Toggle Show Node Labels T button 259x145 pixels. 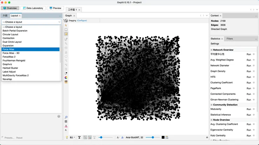coord(79,137)
